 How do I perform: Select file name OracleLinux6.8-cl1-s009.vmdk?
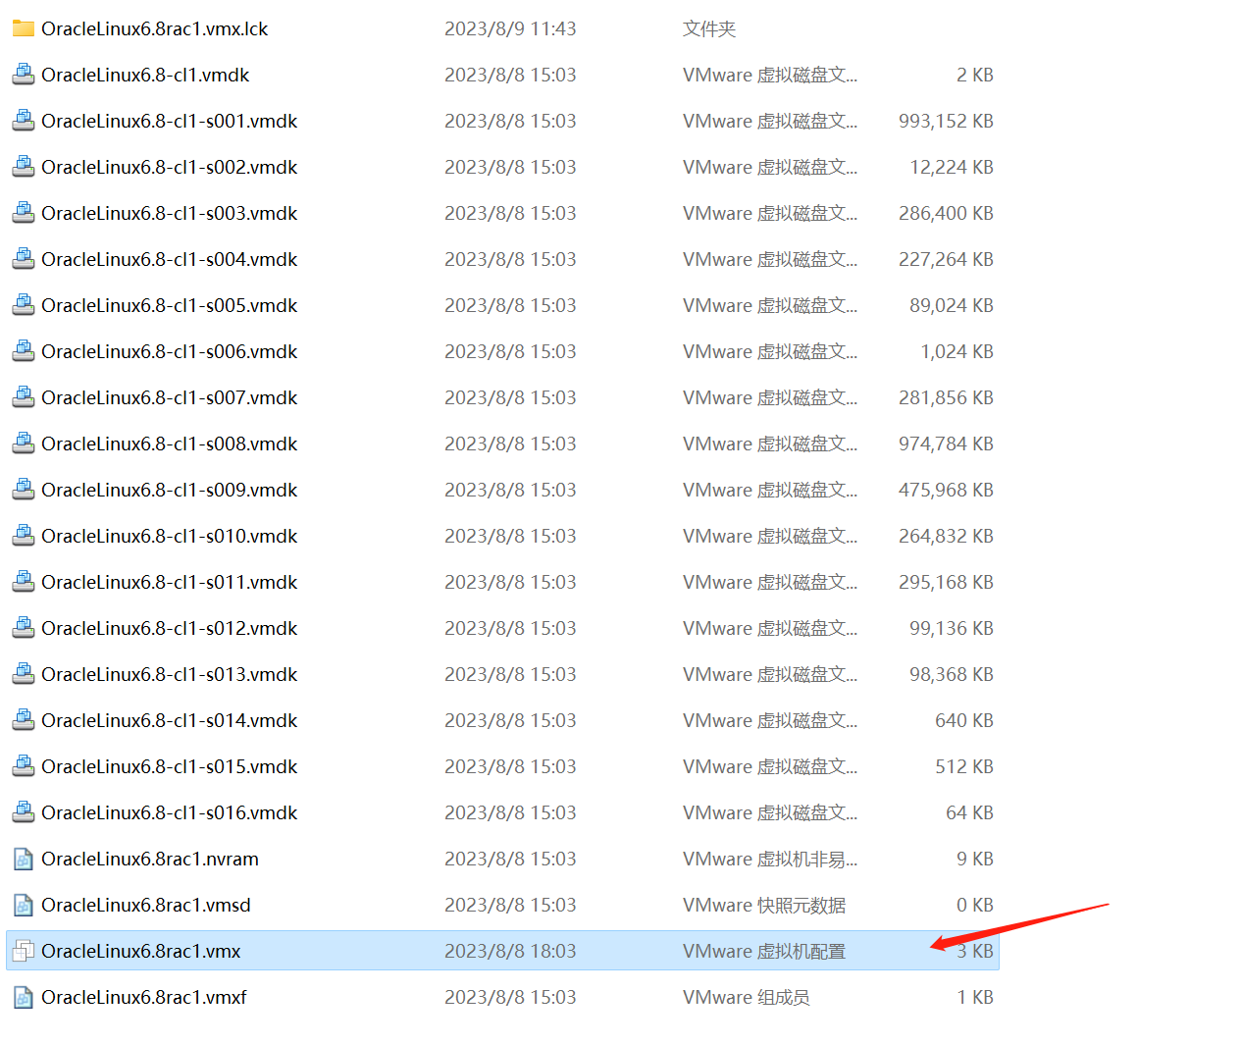pos(169,490)
